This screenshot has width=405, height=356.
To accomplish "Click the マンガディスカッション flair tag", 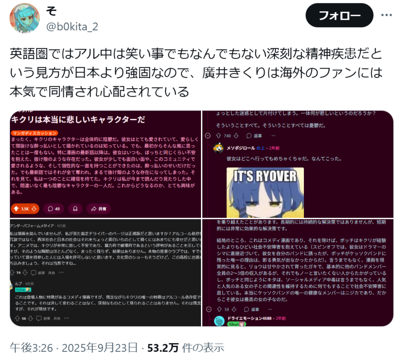I will (34, 133).
